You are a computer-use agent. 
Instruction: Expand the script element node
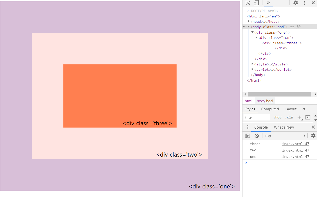(252, 69)
